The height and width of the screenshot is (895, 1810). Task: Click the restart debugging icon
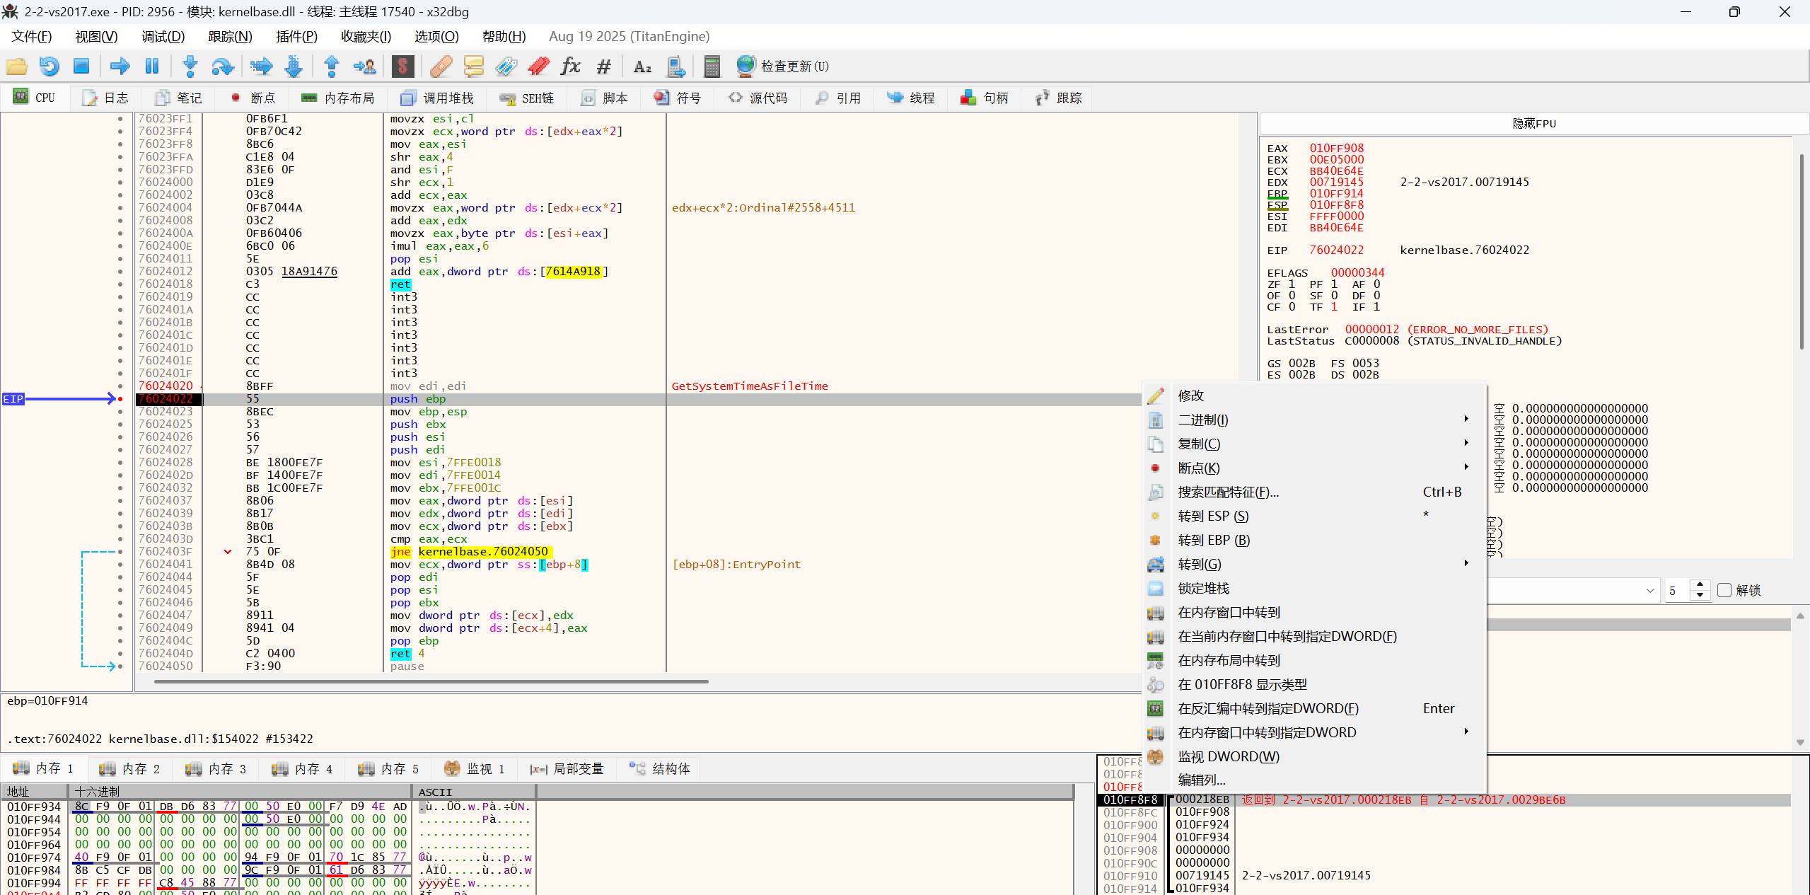[49, 67]
